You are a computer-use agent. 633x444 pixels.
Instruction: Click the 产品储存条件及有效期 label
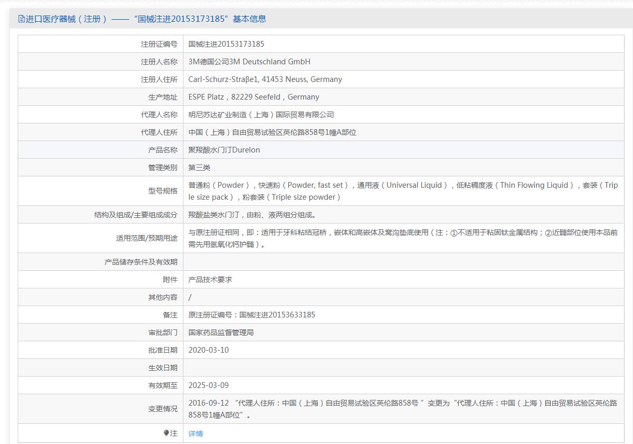coord(141,262)
